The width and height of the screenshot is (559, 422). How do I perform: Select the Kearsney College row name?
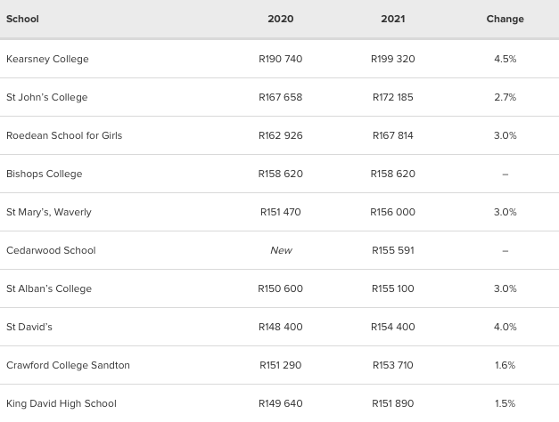pyautogui.click(x=47, y=59)
